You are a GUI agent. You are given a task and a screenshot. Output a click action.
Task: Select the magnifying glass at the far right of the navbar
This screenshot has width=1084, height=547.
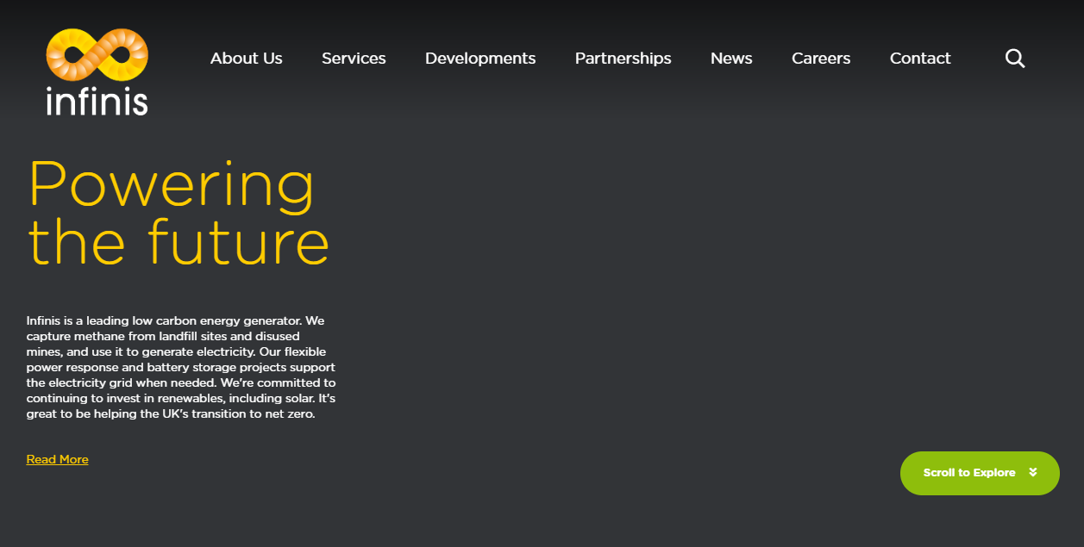click(x=1015, y=58)
